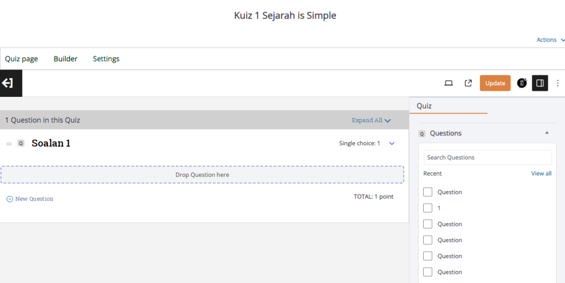565x283 pixels.
Task: Open the Settings tab
Action: tap(106, 59)
